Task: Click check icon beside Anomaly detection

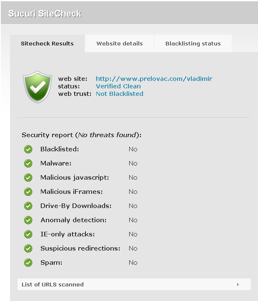Action: [x=28, y=220]
